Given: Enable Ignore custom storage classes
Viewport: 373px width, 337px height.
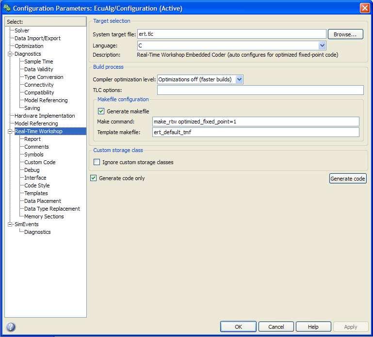Looking at the screenshot, I should coord(97,162).
